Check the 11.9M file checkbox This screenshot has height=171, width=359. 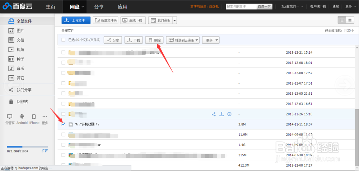(64, 134)
